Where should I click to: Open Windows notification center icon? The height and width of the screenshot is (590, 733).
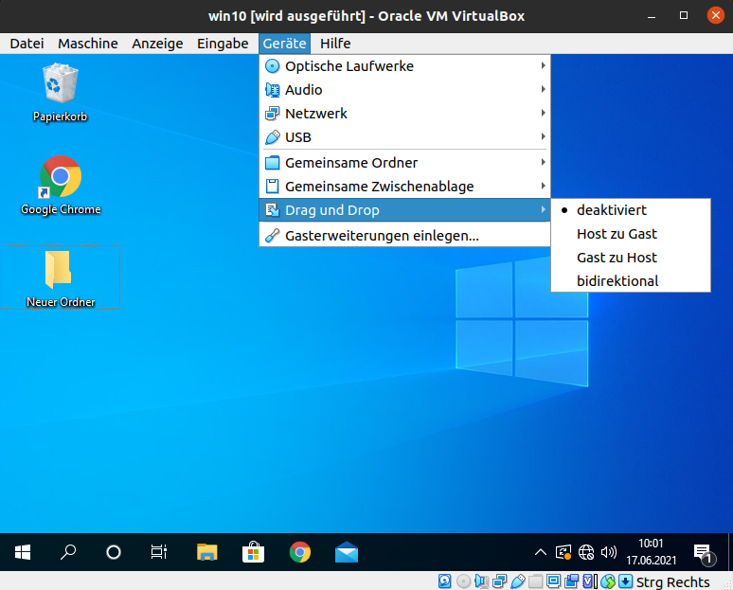[703, 552]
